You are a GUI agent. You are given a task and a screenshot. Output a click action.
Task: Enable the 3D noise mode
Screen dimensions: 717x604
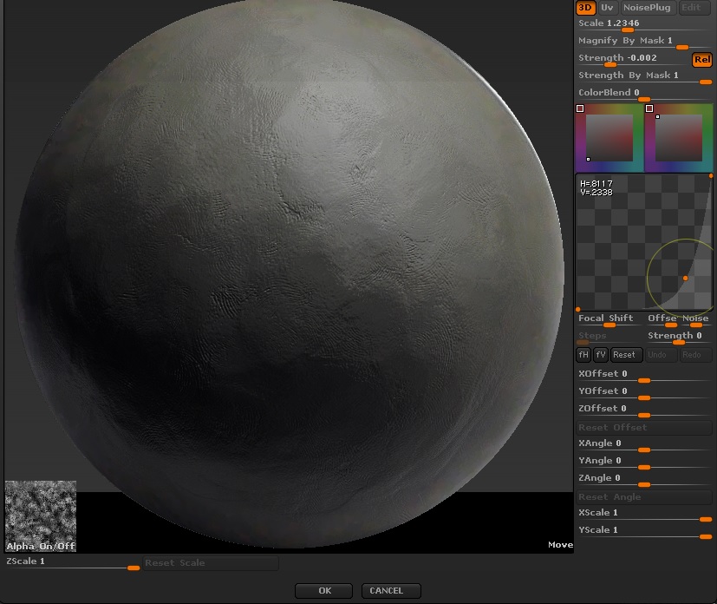(x=585, y=8)
